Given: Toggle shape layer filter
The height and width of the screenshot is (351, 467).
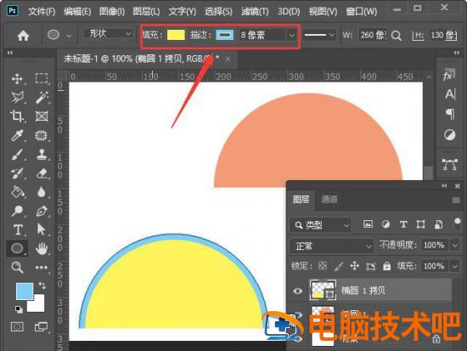Looking at the screenshot, I should [420, 224].
